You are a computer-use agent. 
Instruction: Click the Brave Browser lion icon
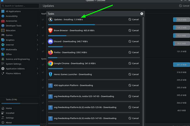pyautogui.click(x=50, y=30)
